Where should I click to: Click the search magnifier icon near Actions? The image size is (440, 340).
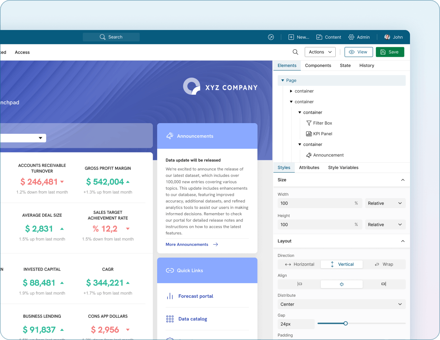295,52
